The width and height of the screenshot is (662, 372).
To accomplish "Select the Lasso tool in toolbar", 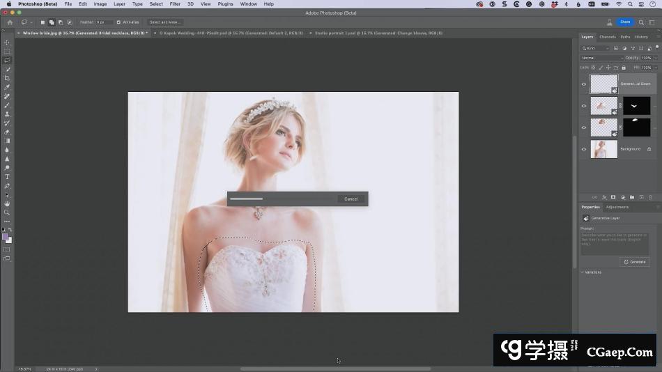I will [7, 61].
